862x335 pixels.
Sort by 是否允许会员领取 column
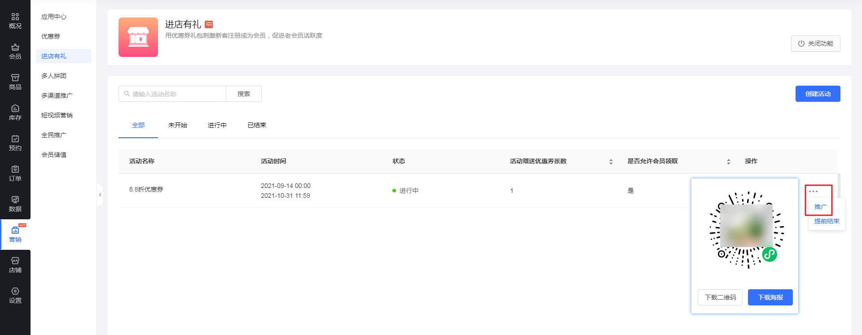coord(729,161)
